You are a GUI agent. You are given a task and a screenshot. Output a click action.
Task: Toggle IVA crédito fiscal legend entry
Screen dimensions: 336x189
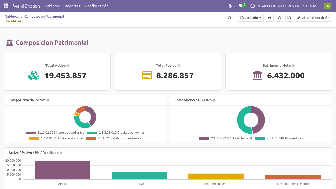tap(56, 138)
